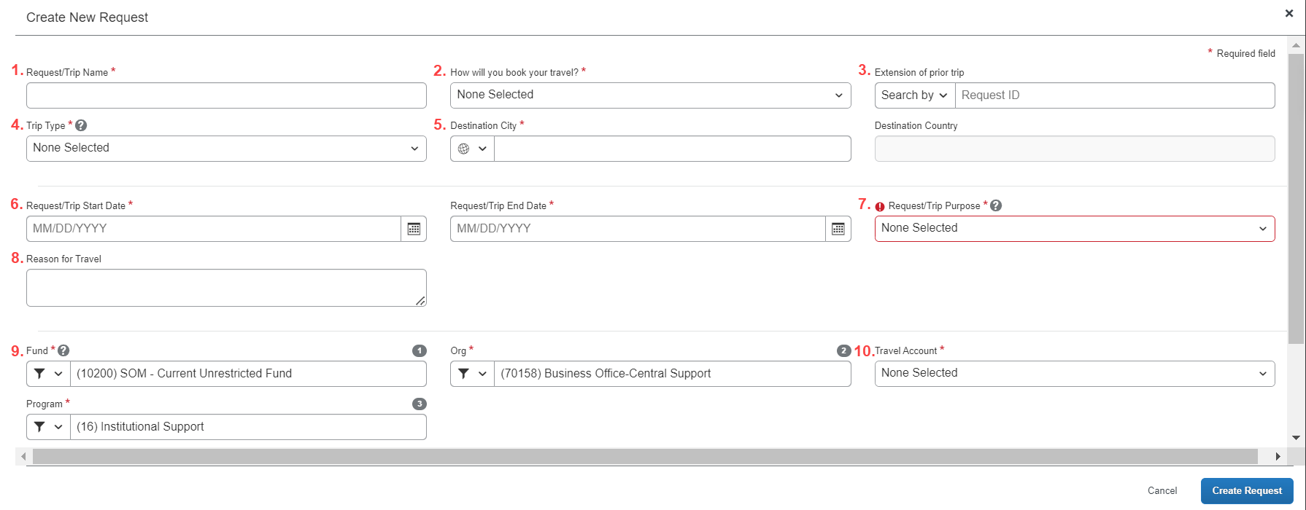Open the Request/Trip Purpose dropdown
This screenshot has height=510, width=1306.
pyautogui.click(x=1074, y=228)
